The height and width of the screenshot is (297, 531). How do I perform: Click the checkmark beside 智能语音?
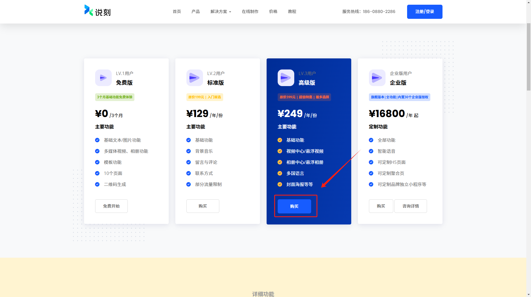[371, 151]
